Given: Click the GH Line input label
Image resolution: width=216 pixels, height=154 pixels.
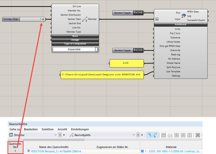Looking at the screenshot, I should point(76,6).
